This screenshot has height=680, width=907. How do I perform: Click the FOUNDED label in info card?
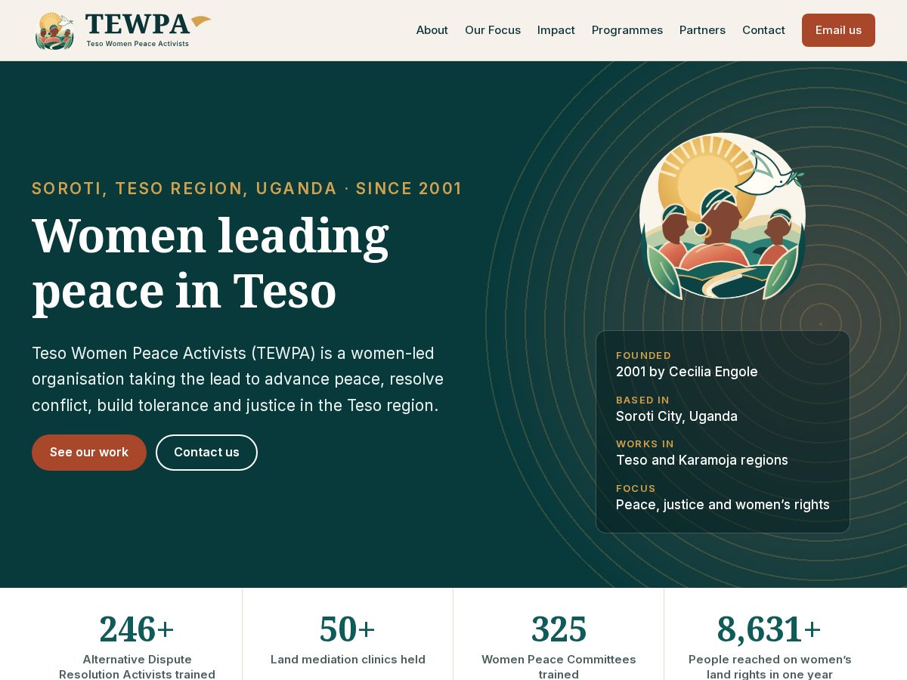pyautogui.click(x=644, y=356)
